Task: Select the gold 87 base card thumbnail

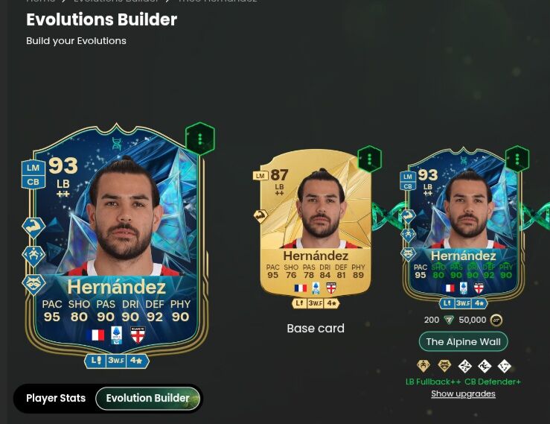Action: pos(316,225)
